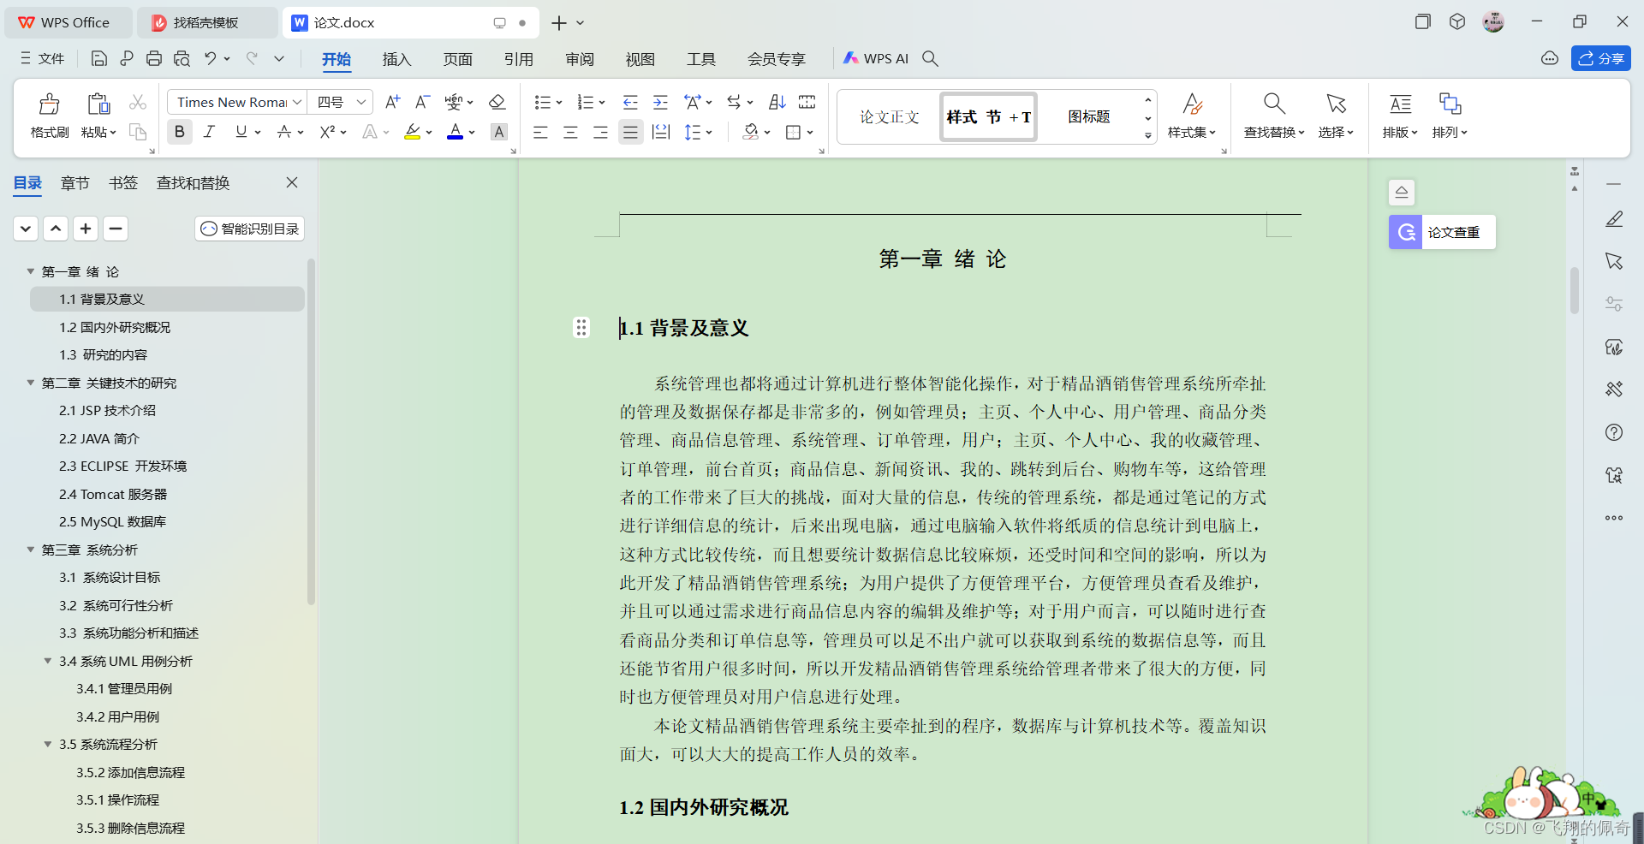Collapse the 3.4 系统 UML 用例分析 node

48,661
